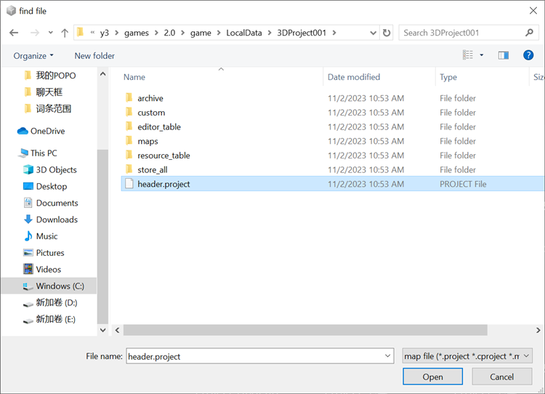This screenshot has width=545, height=394.
Task: Click horizontal scrollbar right arrow
Action: 538,330
